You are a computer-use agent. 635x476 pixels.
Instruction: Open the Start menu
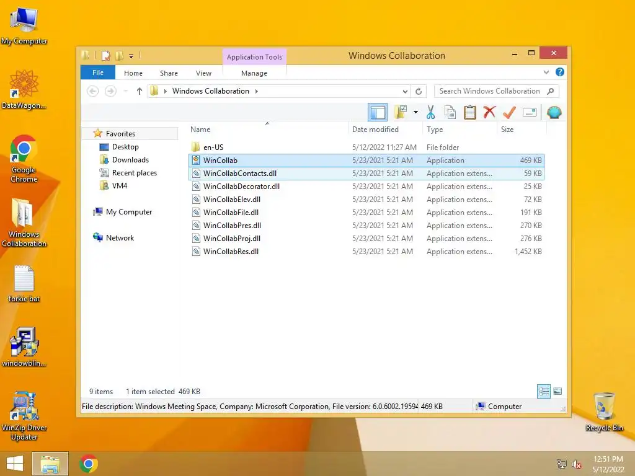pos(15,464)
